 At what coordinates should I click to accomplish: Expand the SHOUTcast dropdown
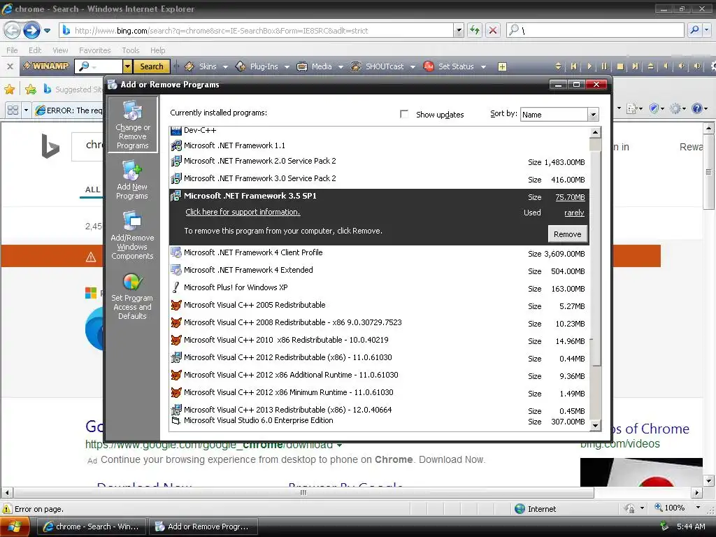[413, 66]
